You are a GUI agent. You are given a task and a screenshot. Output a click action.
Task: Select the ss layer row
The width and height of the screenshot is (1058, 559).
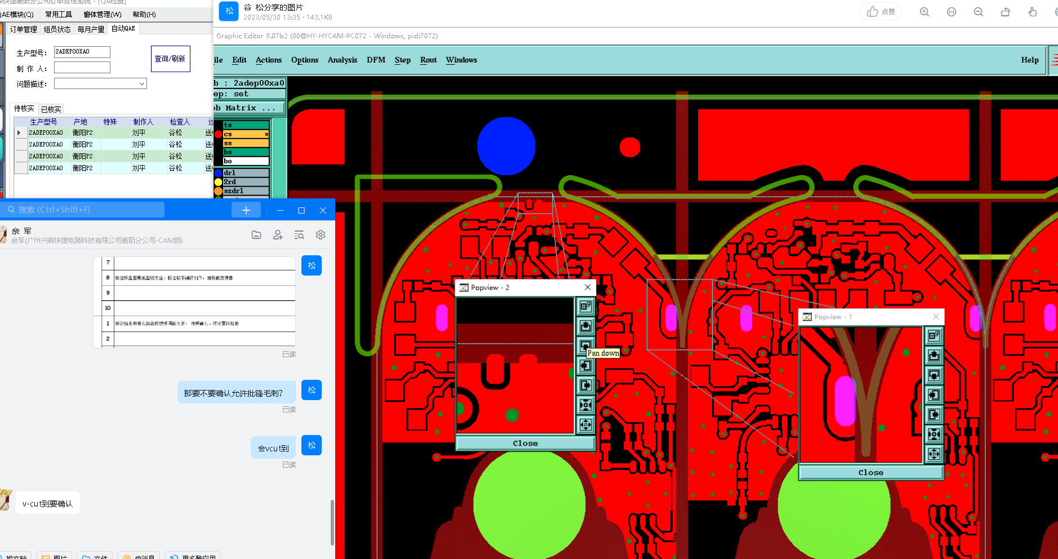pos(246,143)
